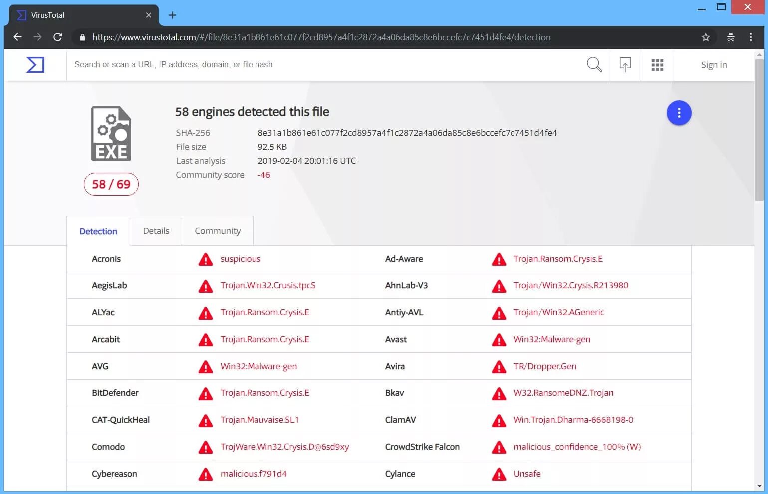Click the browser address bar URL

pyautogui.click(x=322, y=37)
